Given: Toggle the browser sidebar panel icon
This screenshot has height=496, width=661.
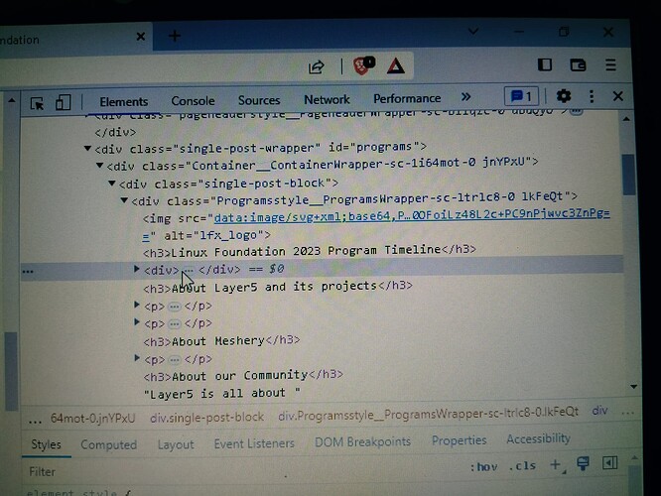Looking at the screenshot, I should pos(545,64).
